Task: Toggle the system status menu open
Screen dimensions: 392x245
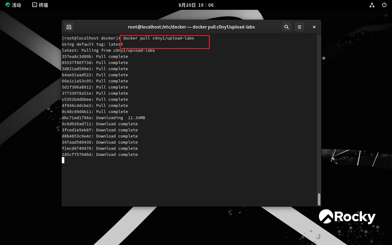Action: 384,5
